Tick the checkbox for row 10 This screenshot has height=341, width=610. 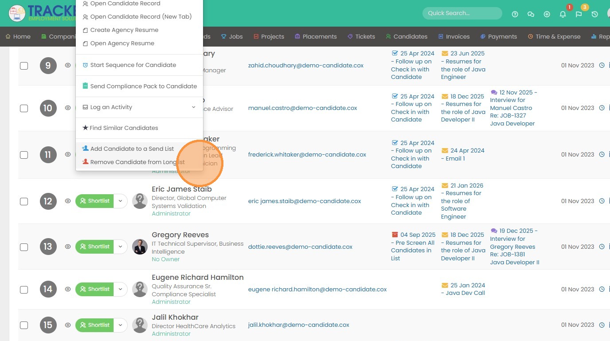[24, 108]
